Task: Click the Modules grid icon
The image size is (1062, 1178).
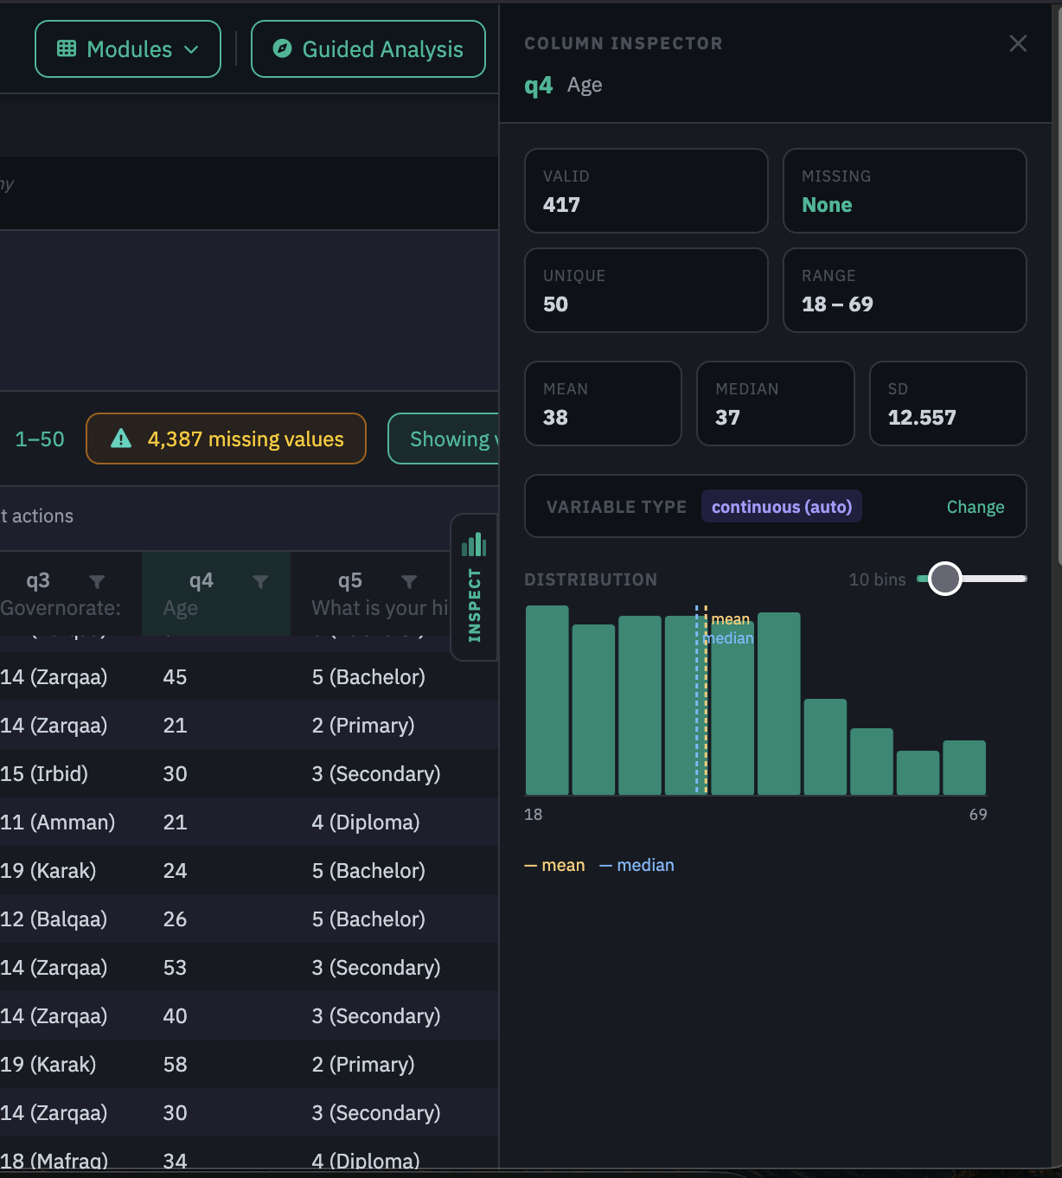Action: point(67,49)
